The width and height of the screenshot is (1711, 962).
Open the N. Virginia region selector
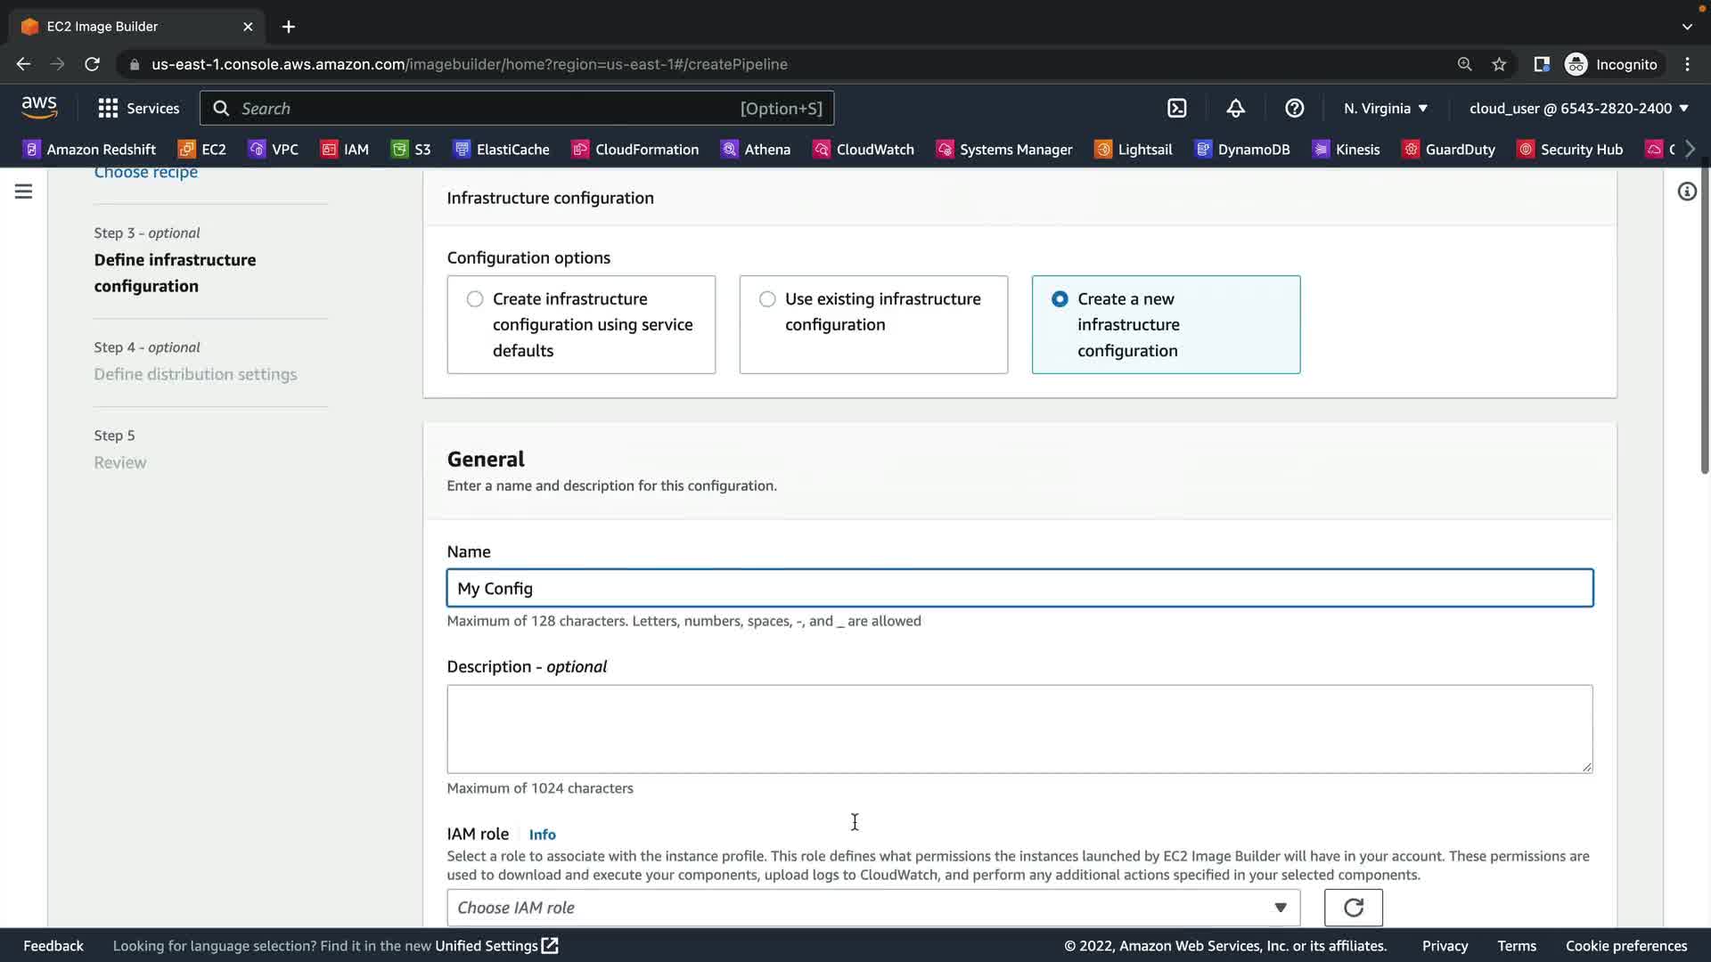pos(1385,109)
